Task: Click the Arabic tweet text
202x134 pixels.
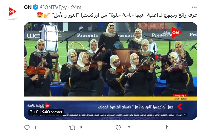Action: (124, 15)
